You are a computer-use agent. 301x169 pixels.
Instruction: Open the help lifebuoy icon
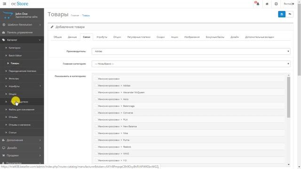coord(276,4)
